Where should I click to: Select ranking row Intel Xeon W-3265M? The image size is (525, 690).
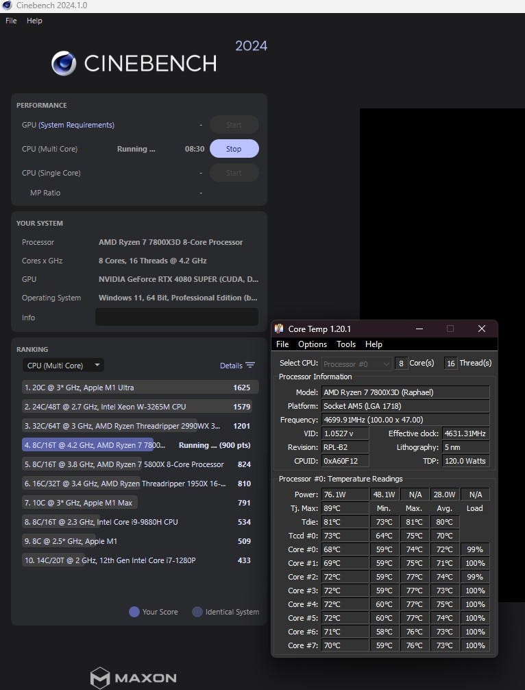141,407
